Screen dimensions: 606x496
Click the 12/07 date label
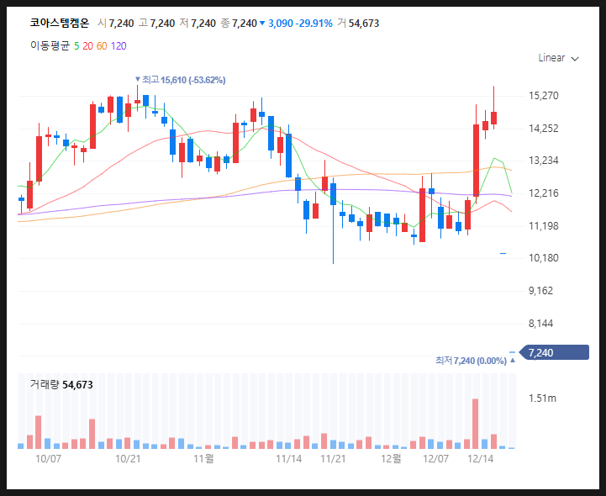click(436, 459)
